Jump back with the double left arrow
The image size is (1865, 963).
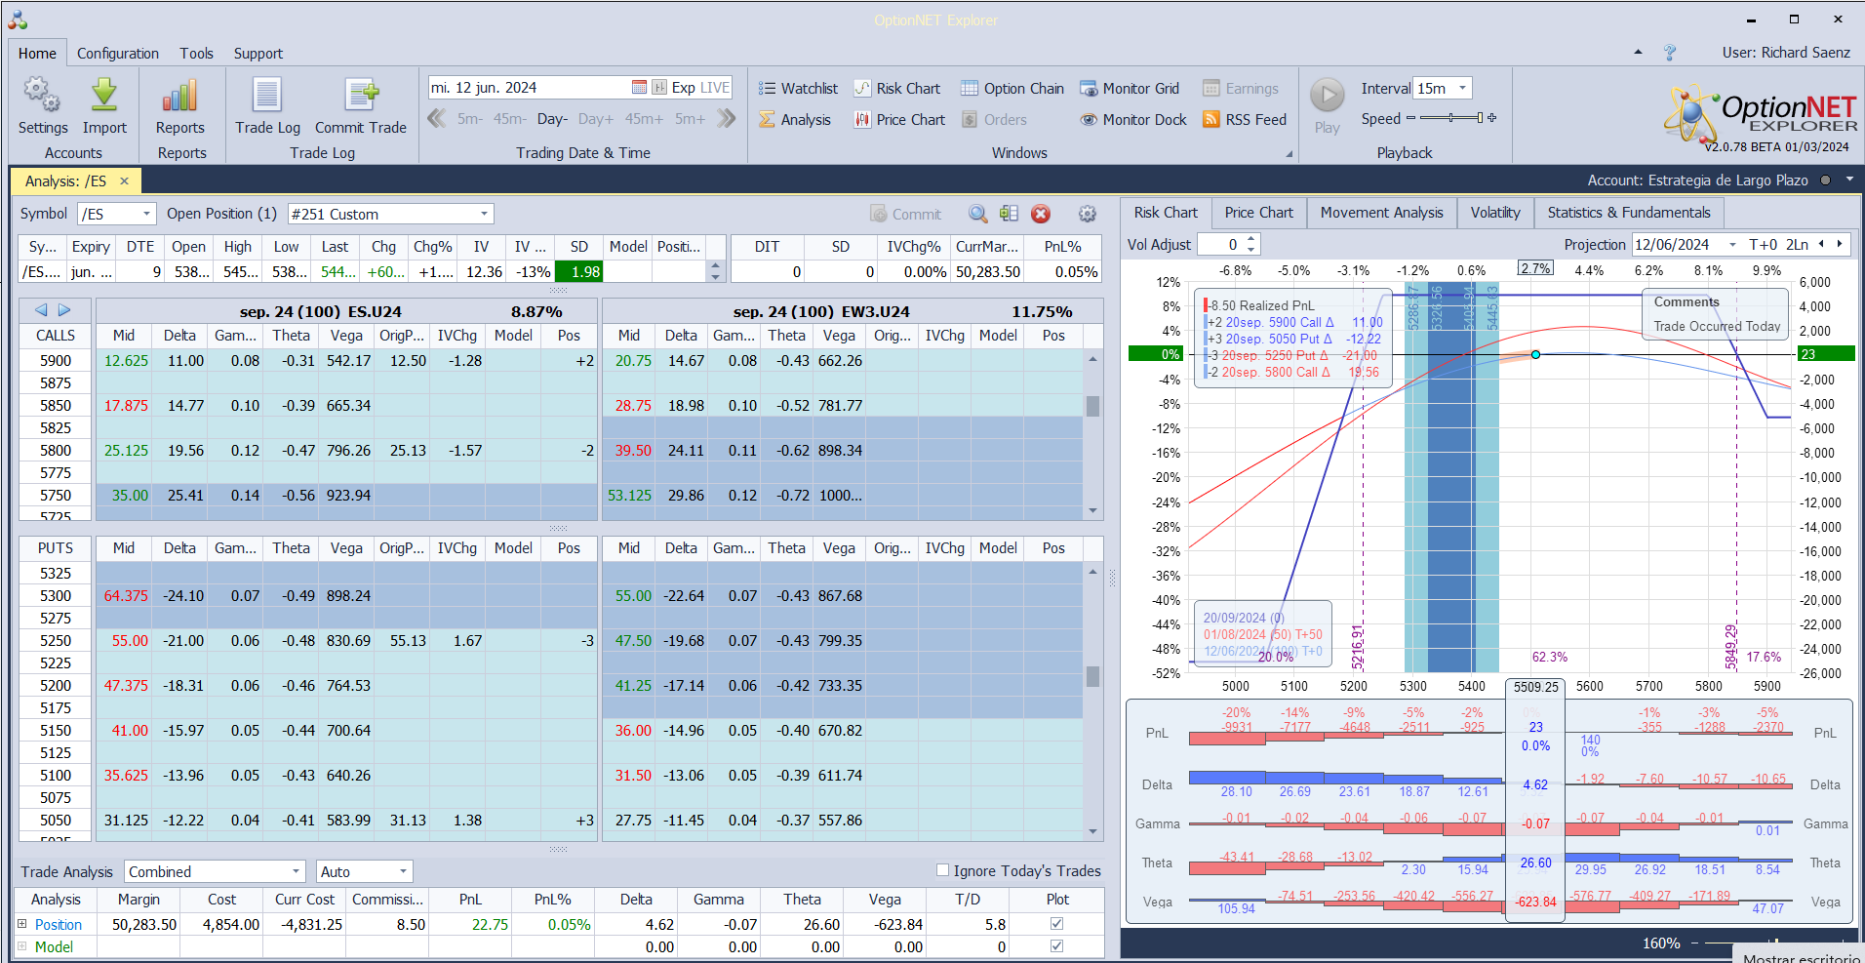437,119
